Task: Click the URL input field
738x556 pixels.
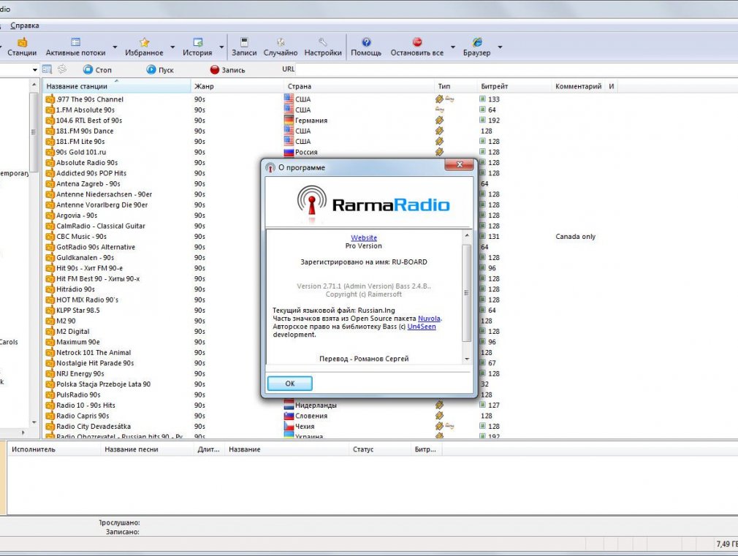Action: point(517,69)
